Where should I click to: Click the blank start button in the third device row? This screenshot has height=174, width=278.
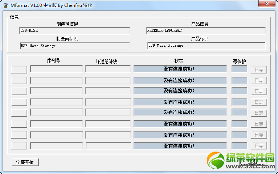pyautogui.click(x=19, y=91)
